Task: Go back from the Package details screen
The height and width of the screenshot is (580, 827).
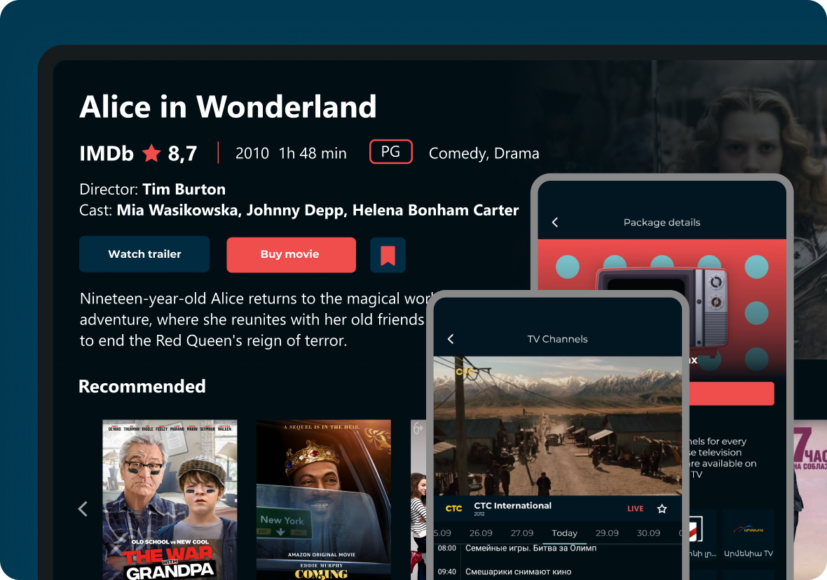Action: (555, 222)
